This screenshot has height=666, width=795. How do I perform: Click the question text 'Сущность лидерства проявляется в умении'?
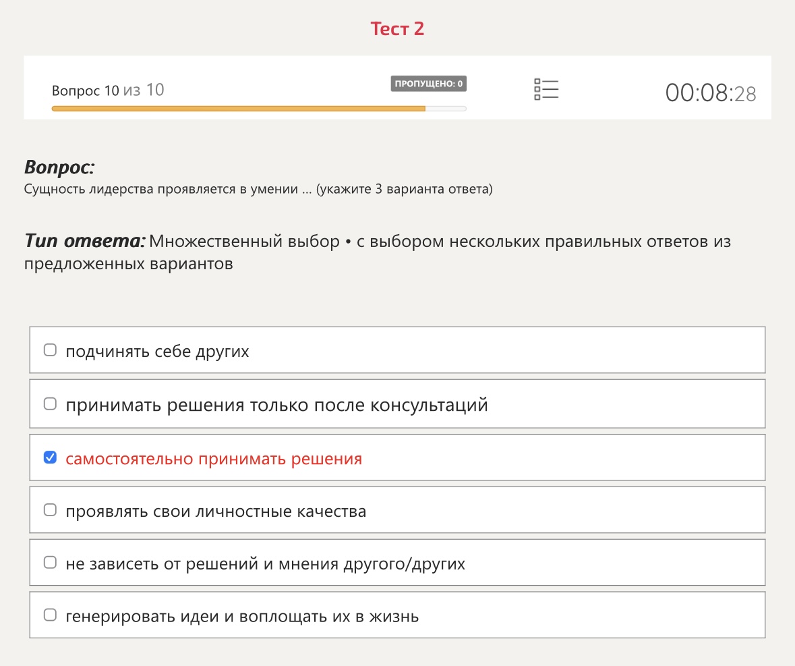[160, 189]
